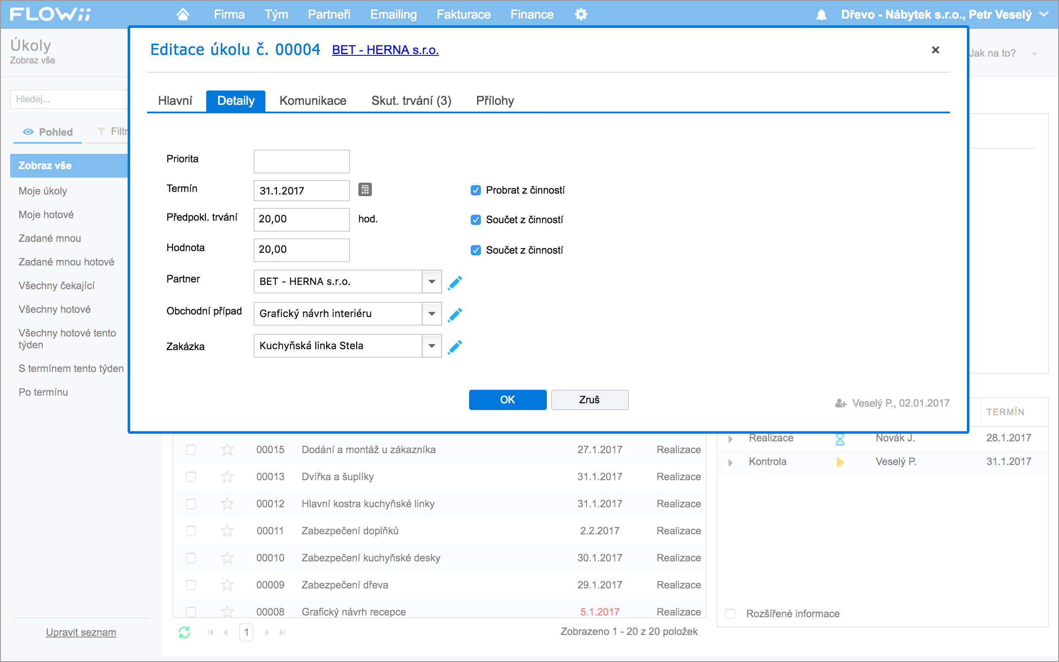Viewport: 1059px width, 662px height.
Task: Star task 00013 Dvířka a šuplíky
Action: click(227, 476)
